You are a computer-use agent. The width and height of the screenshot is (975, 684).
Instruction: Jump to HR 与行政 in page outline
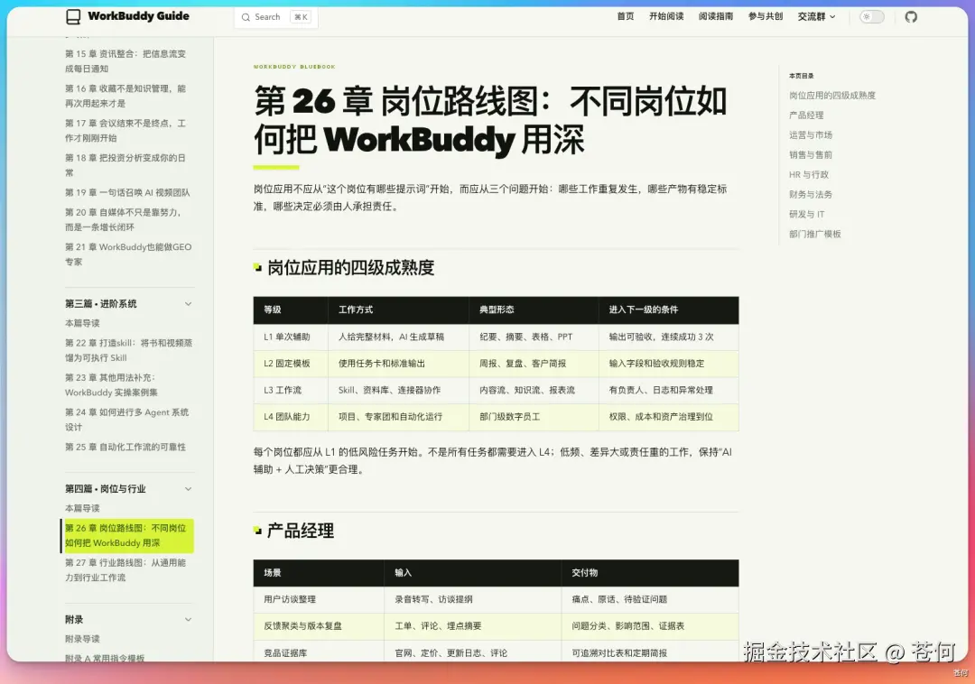pos(808,174)
